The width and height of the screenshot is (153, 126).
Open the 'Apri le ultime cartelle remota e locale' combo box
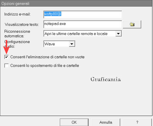[x=83, y=34]
